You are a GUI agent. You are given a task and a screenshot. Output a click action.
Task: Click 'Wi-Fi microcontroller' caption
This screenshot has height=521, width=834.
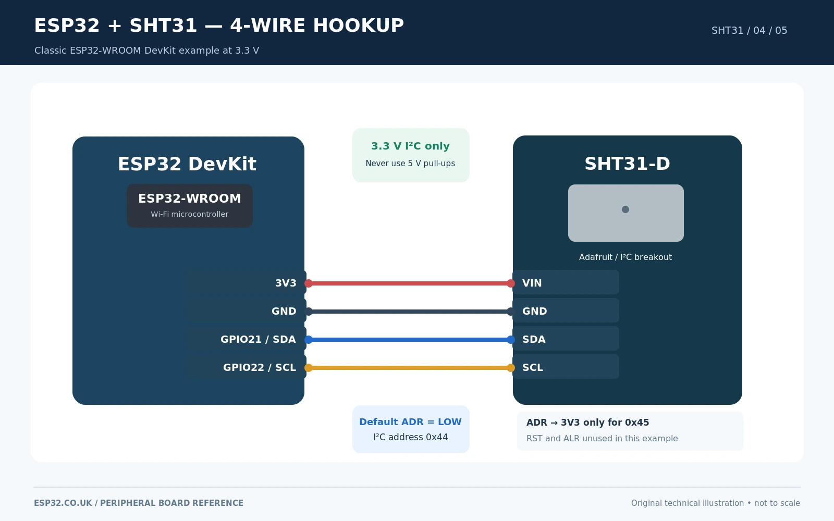(190, 214)
